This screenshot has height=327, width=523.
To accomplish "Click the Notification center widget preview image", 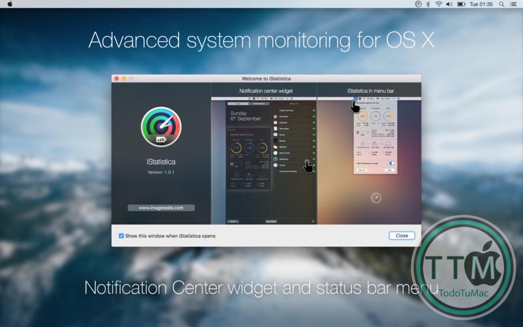I will (x=264, y=160).
